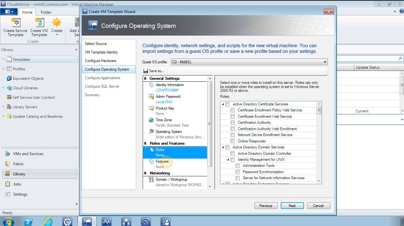Check Active Directory Domain Controller
Viewport: 404px width, 226px height.
(x=233, y=154)
